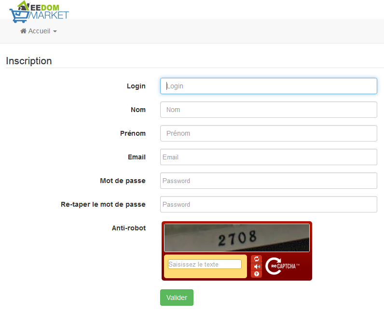
Task: Submit the form with Valider
Action: click(177, 298)
